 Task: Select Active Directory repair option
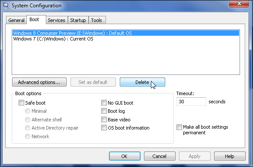click(x=28, y=128)
